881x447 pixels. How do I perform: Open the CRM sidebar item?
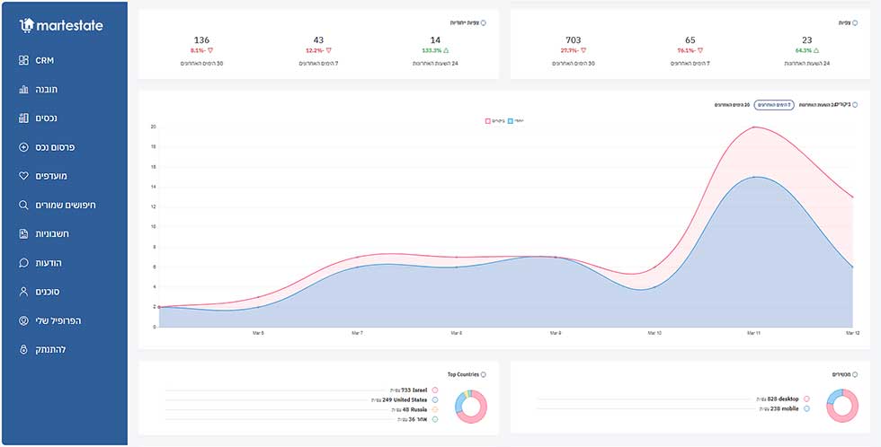(x=37, y=60)
